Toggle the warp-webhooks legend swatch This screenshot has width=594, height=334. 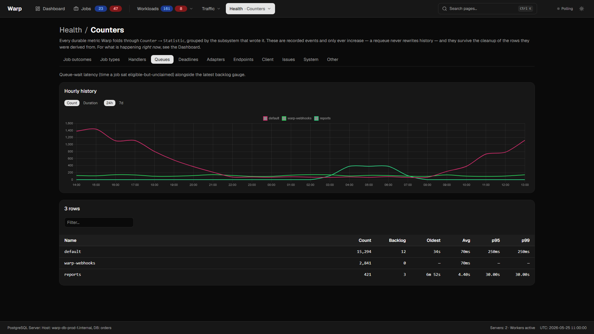click(284, 118)
